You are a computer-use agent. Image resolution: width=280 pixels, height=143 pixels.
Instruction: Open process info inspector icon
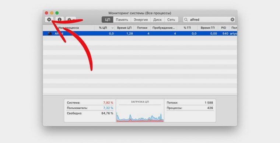(59, 20)
